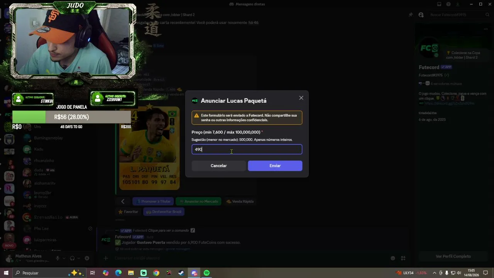This screenshot has height=278, width=494.
Task: Open Microsoft Edge from the taskbar
Action: (118, 273)
